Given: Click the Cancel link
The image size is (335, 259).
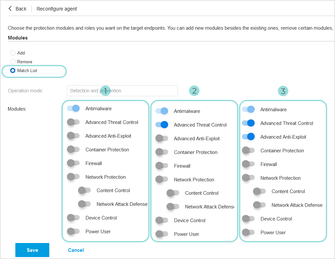Looking at the screenshot, I should coord(76,250).
